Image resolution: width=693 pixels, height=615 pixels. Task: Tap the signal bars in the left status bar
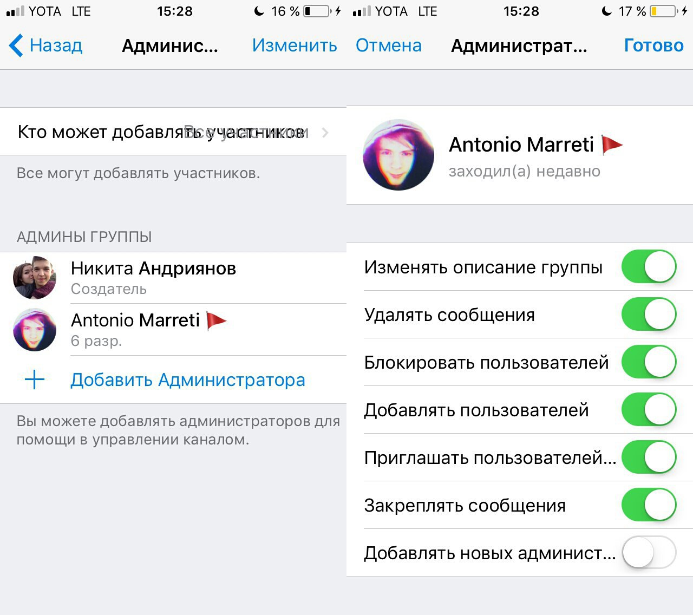pos(15,11)
